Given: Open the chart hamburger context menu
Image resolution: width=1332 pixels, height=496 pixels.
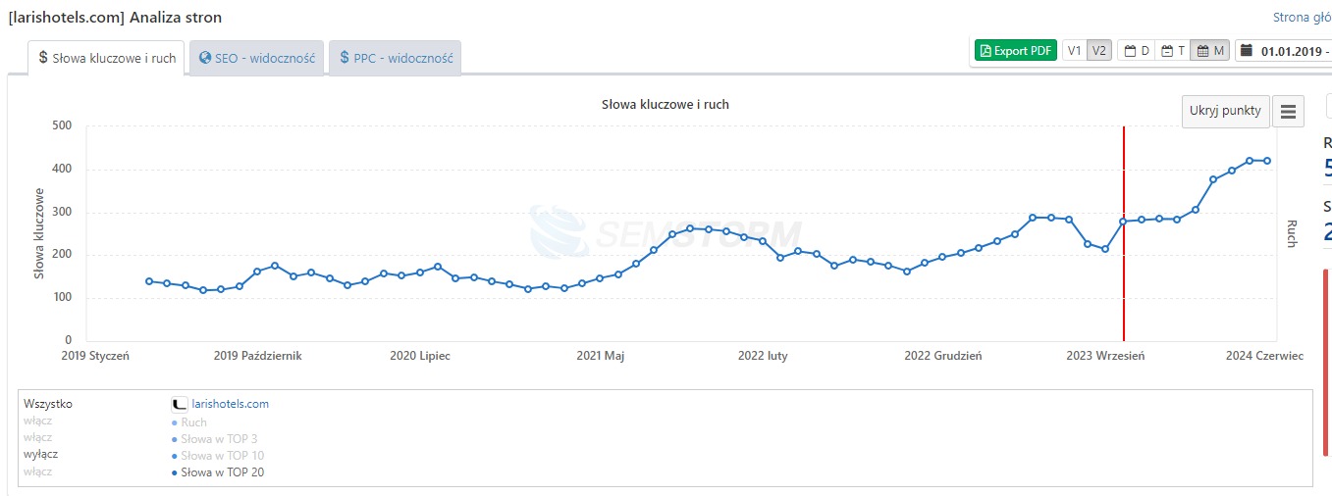Looking at the screenshot, I should pyautogui.click(x=1288, y=112).
